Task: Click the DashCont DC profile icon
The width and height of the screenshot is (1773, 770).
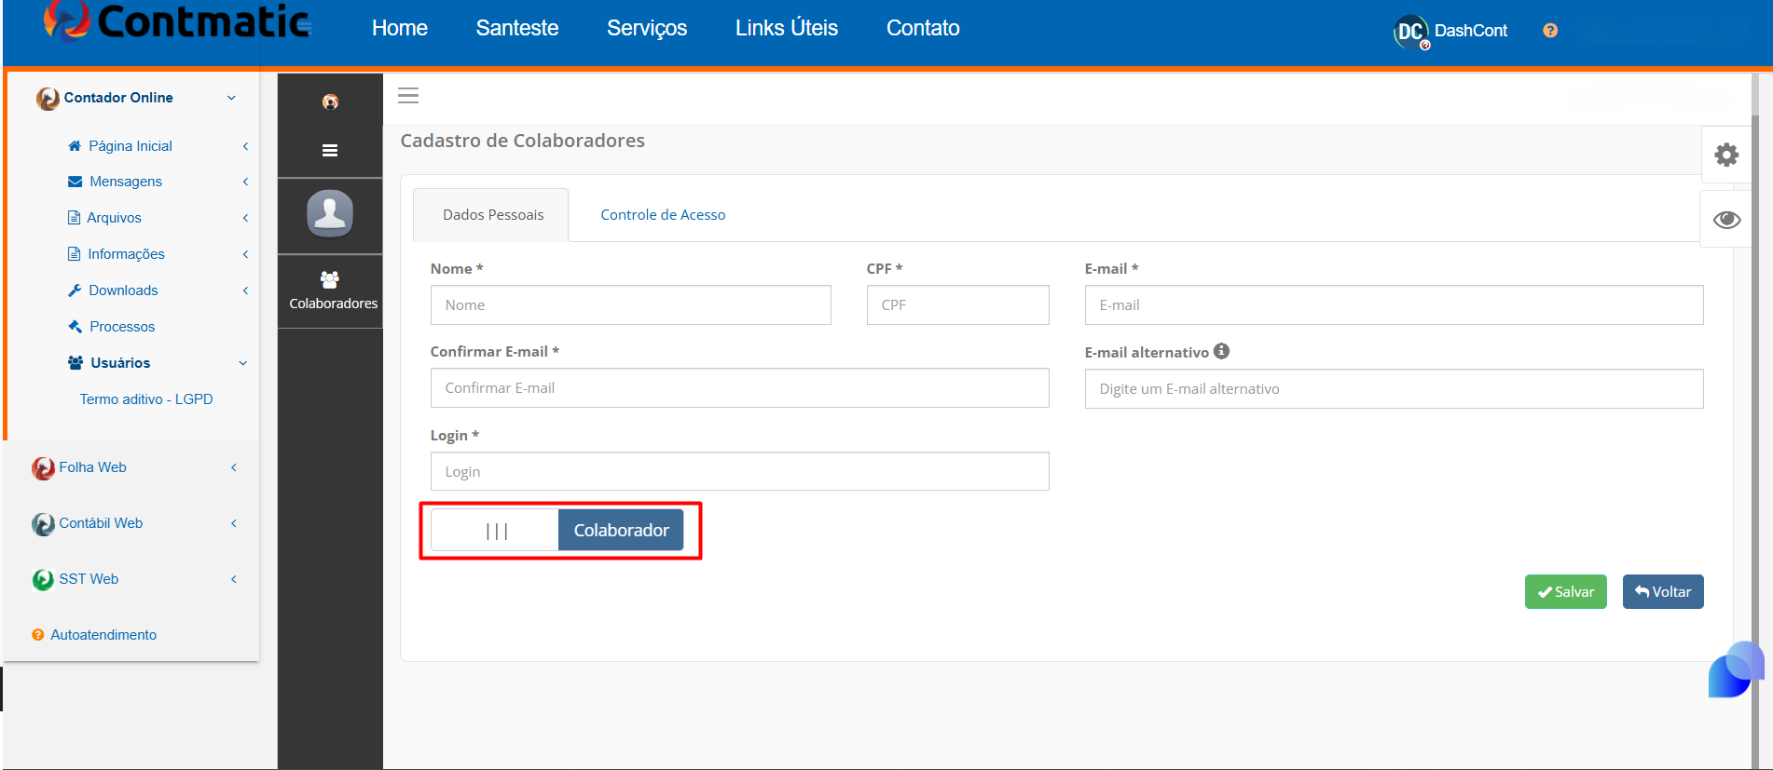Action: pos(1411,32)
